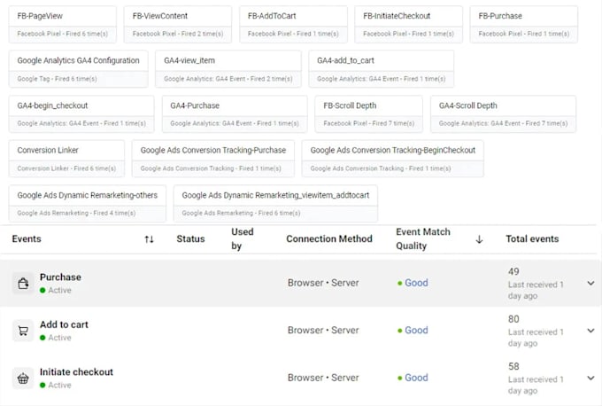602x406 pixels.
Task: Click the Connection Method column header
Action: 329,239
